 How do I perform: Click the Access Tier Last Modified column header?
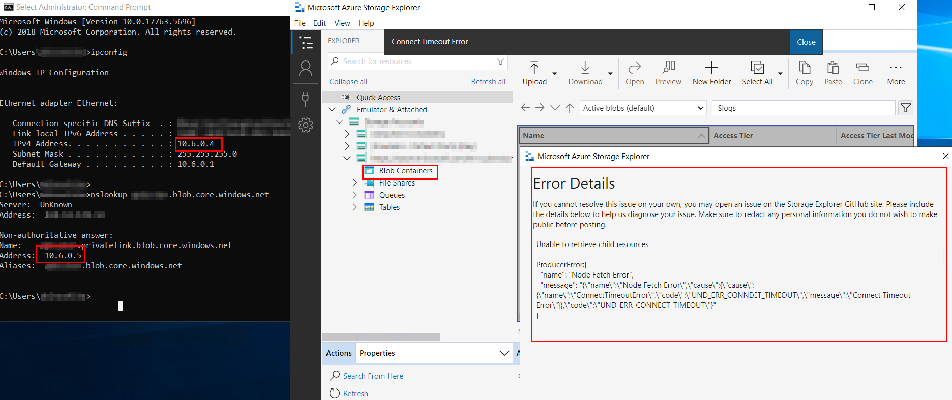[x=875, y=135]
